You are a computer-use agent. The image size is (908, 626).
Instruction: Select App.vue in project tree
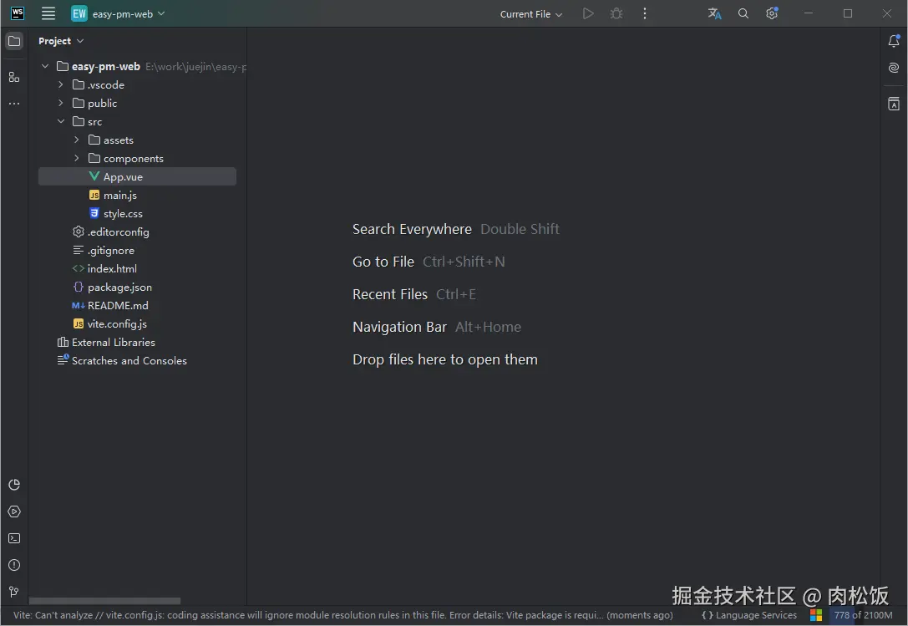pyautogui.click(x=137, y=177)
